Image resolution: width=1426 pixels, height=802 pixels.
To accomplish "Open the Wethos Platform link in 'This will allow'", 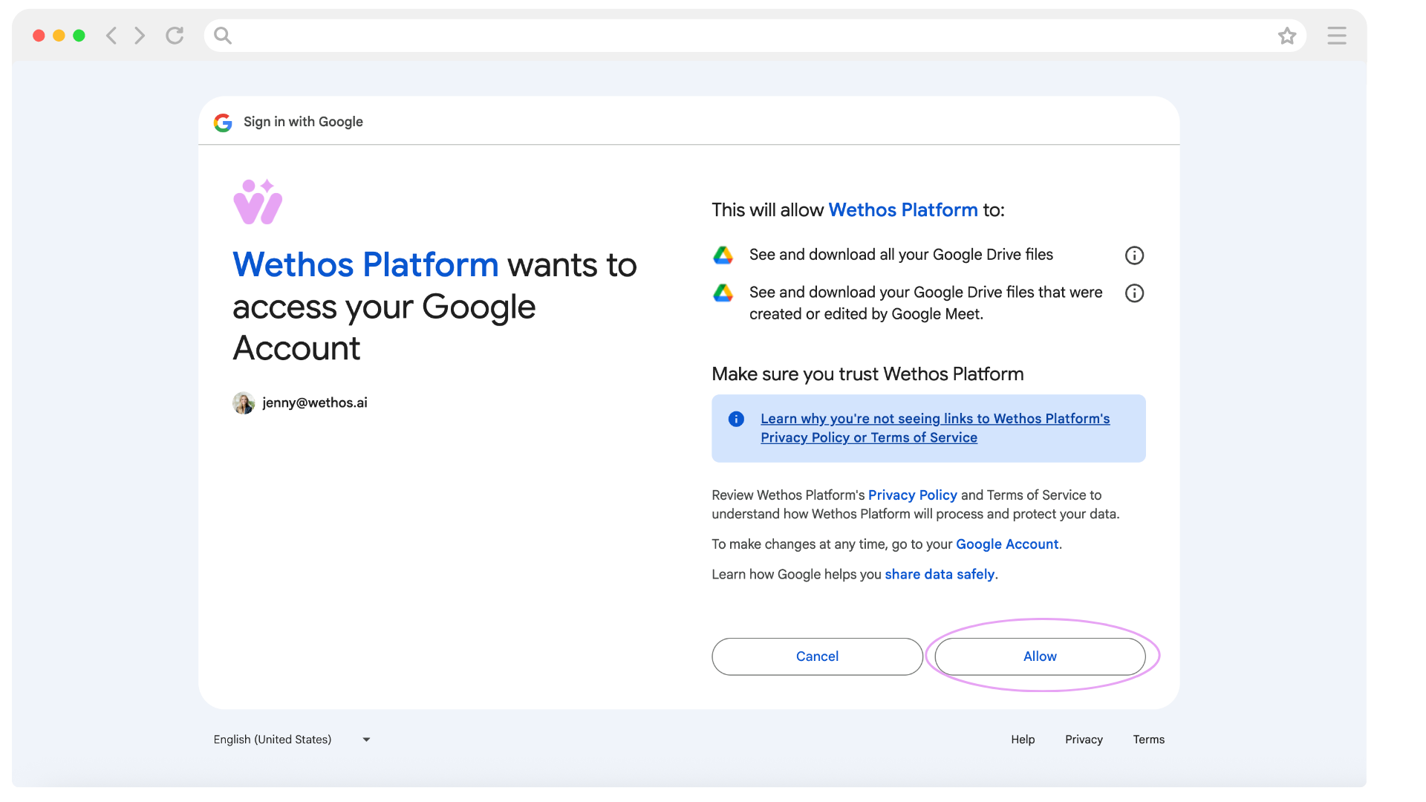I will [903, 210].
